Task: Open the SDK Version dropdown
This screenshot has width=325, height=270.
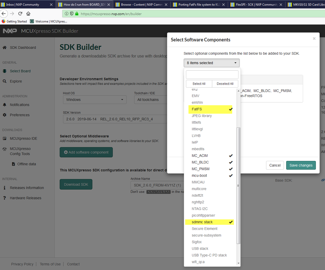Action: (x=115, y=119)
